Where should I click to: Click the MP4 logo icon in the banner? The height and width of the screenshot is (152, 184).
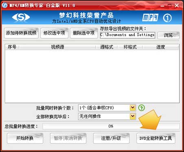[150, 17]
